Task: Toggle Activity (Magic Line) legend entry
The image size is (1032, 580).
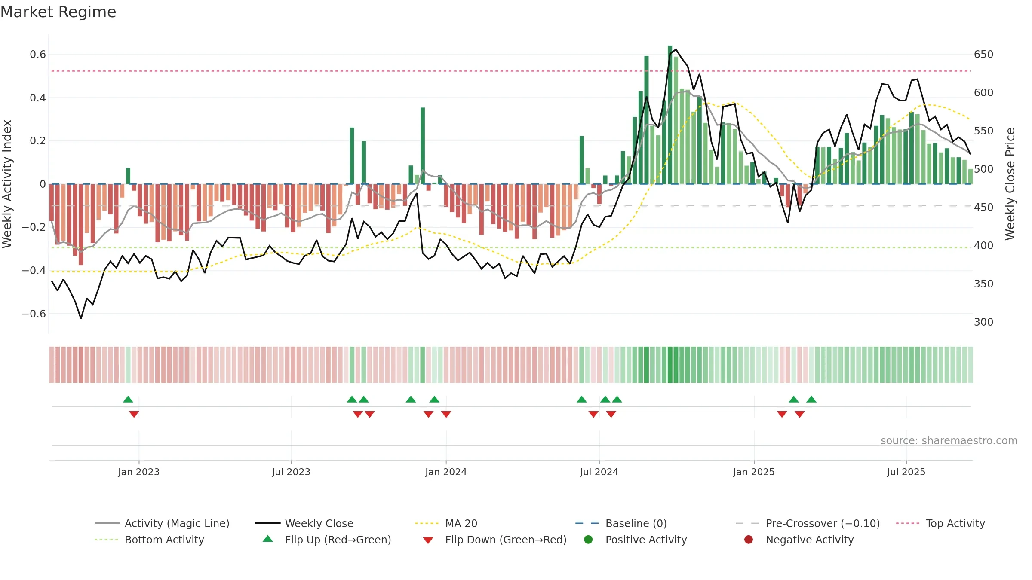Action: 162,523
